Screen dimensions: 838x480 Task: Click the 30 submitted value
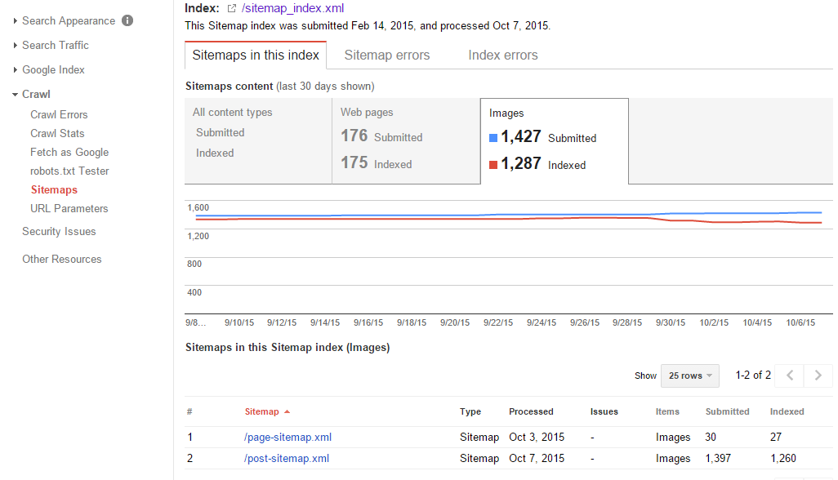point(711,438)
